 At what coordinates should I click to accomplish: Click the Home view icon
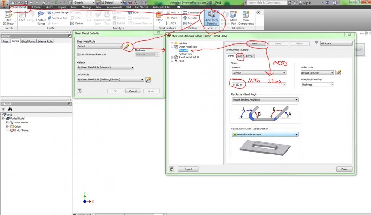pos(44,3)
